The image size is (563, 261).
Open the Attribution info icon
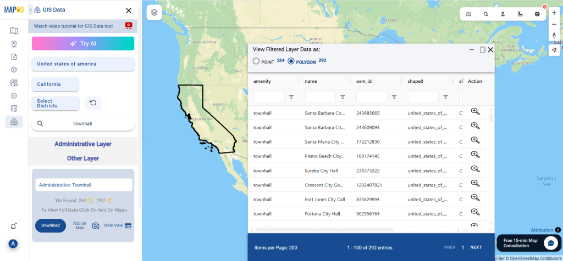point(558,230)
